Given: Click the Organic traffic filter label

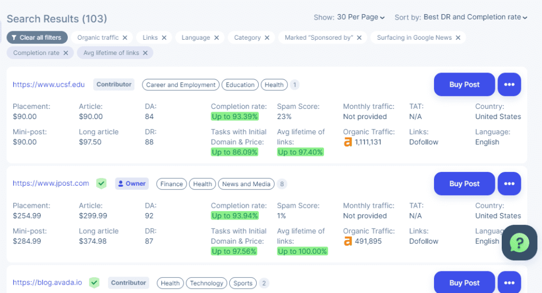Looking at the screenshot, I should pos(98,38).
